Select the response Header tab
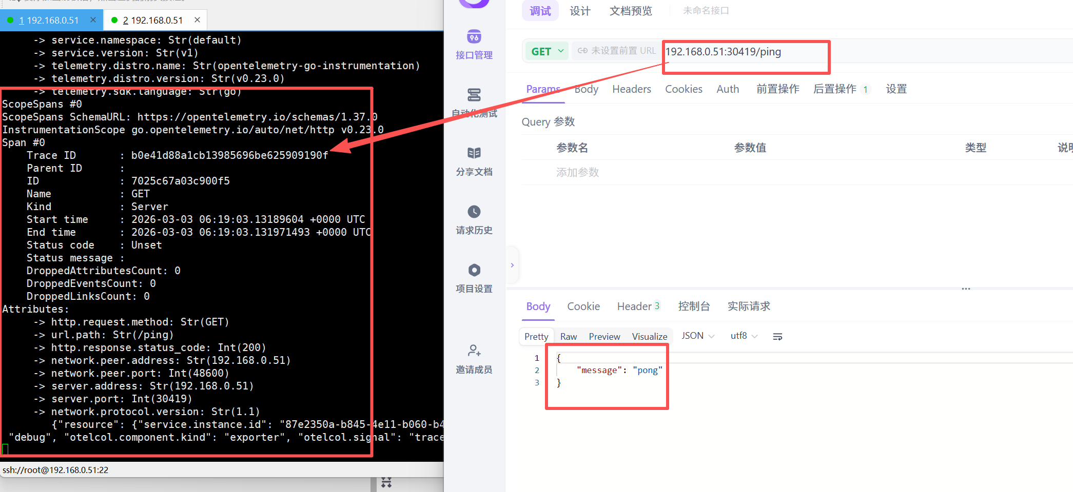The height and width of the screenshot is (492, 1073). point(638,306)
